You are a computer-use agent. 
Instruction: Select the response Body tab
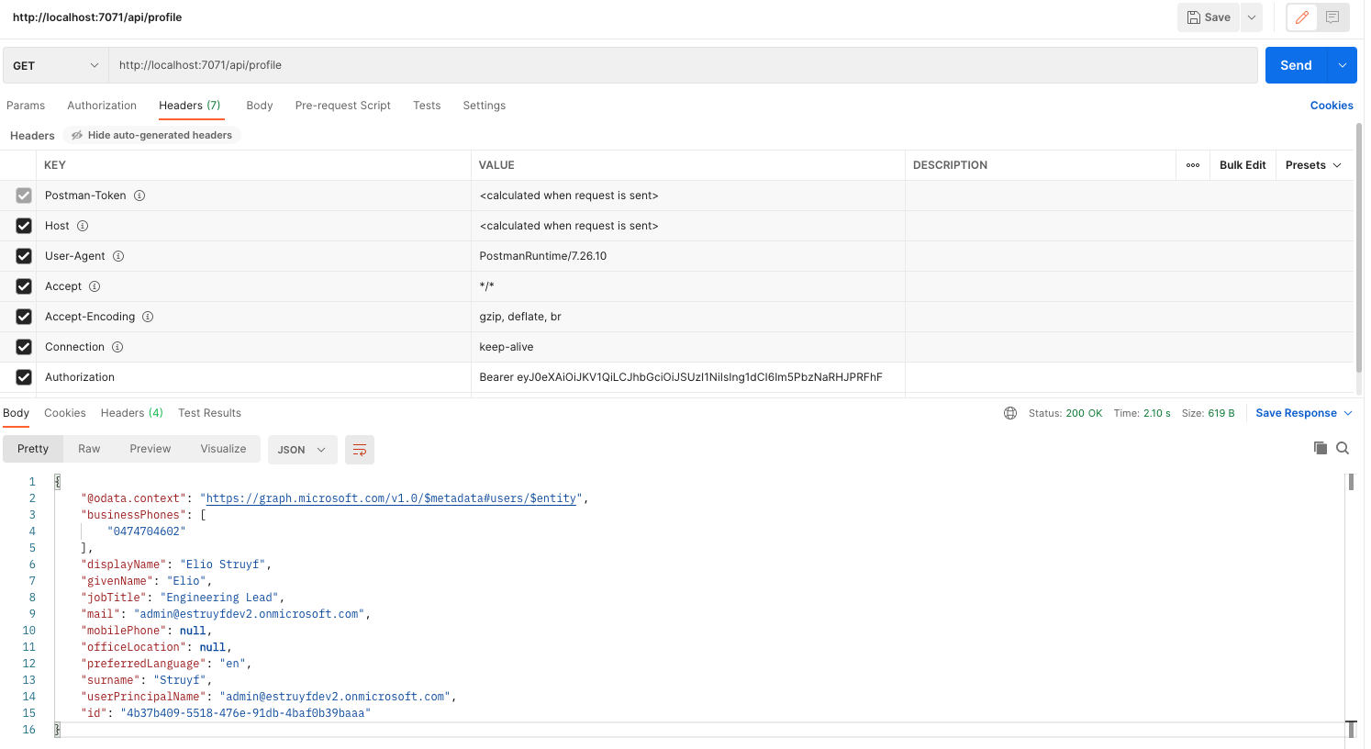click(17, 413)
